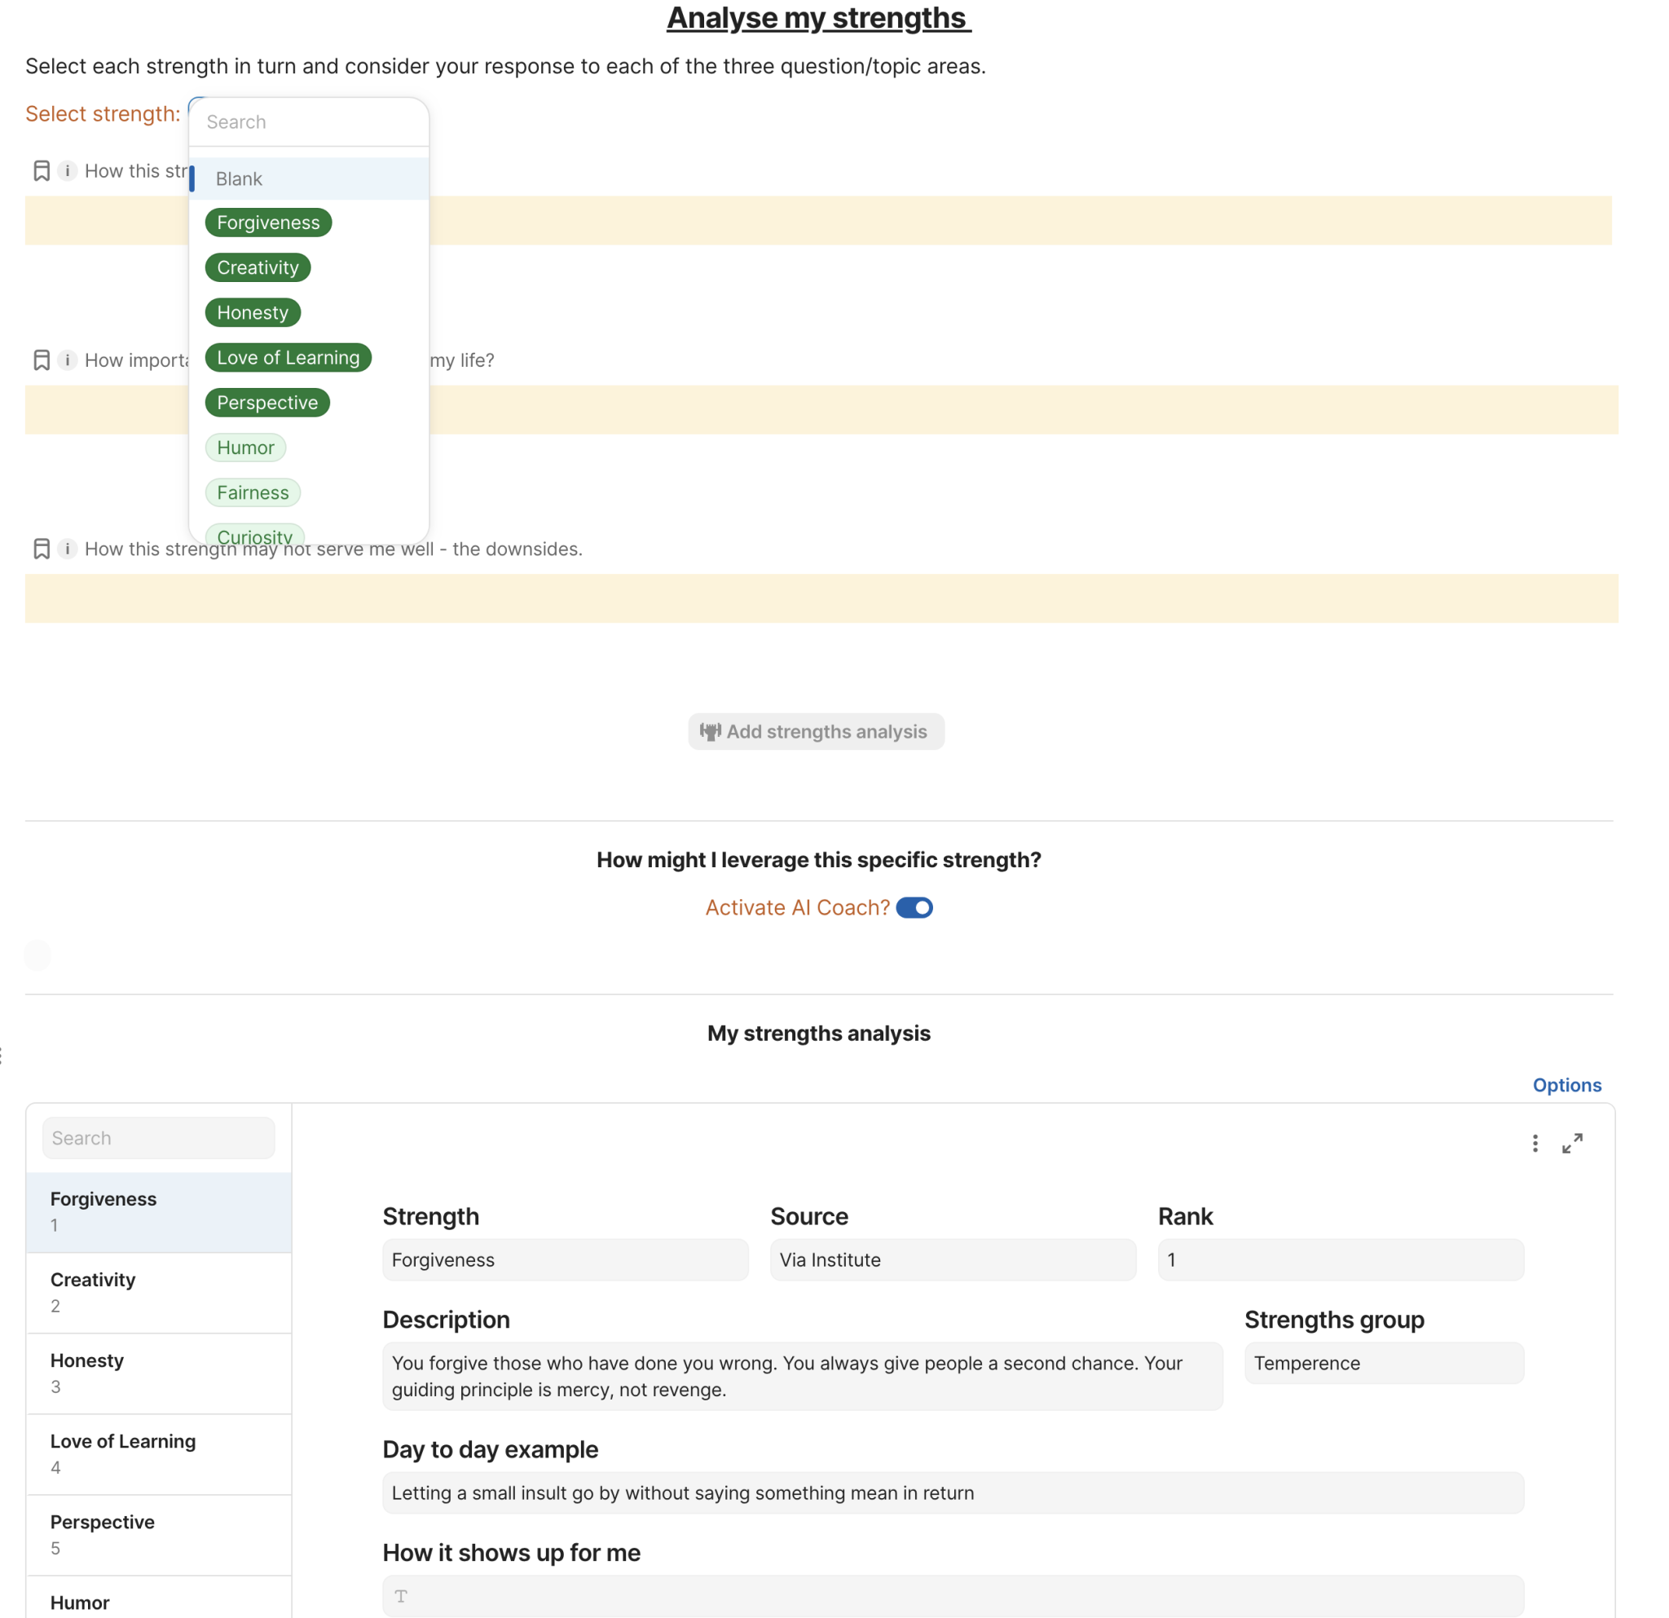Toggle the Activate AI Coach switch

click(x=914, y=908)
